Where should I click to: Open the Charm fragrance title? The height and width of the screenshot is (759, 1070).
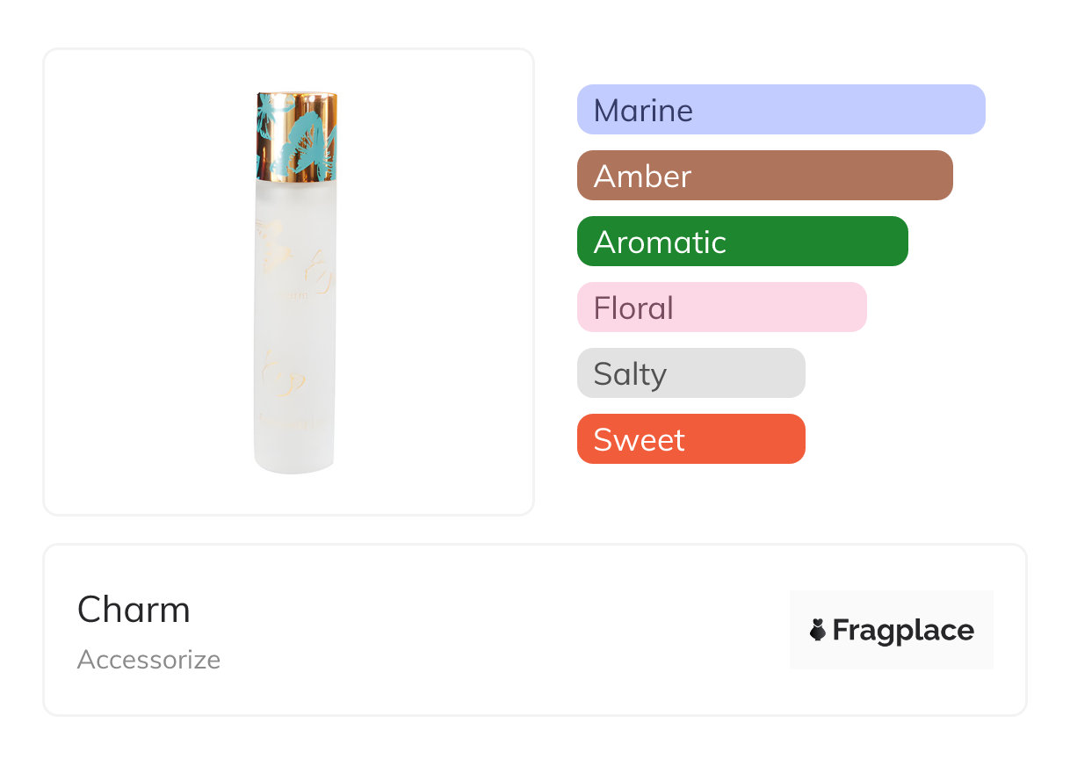(x=134, y=610)
